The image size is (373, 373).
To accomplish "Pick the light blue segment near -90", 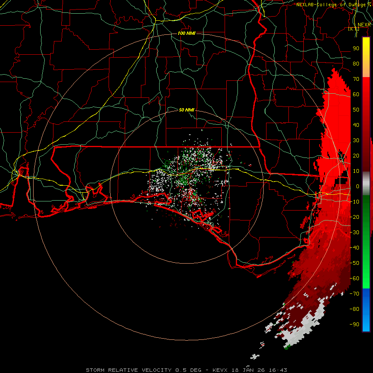I will 366,324.
